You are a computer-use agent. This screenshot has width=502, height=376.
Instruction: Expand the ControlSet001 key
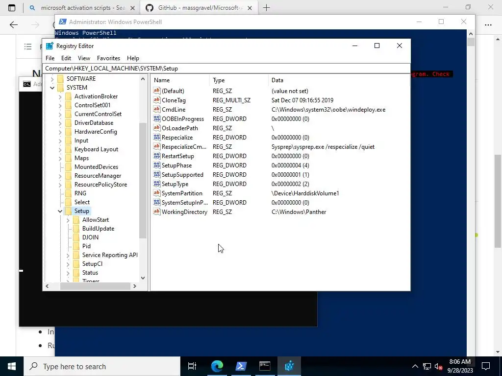(x=60, y=105)
